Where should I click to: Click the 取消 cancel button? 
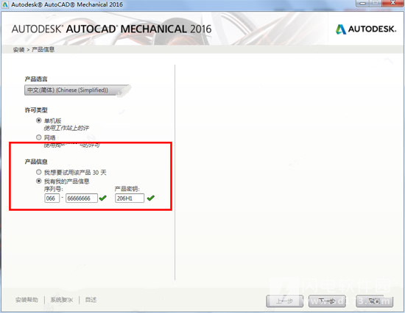point(374,301)
